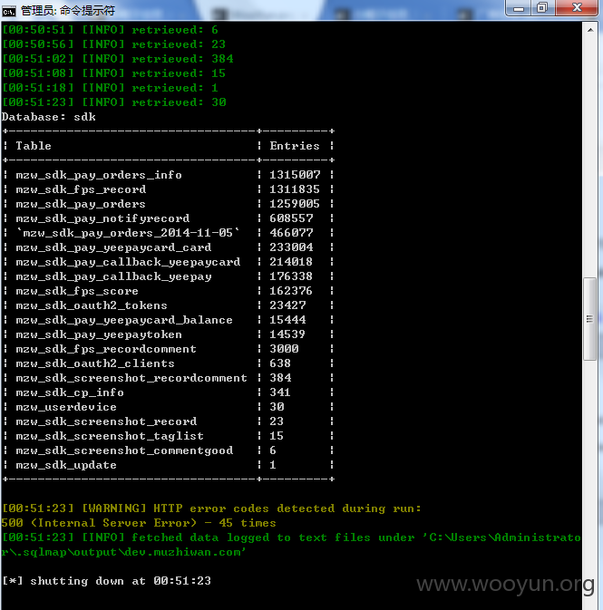This screenshot has width=603, height=610.
Task: Select table name mzw_sdk_pay_yeepaycard_card
Action: coord(113,247)
